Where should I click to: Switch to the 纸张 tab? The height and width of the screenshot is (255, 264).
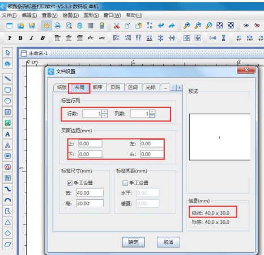point(62,87)
